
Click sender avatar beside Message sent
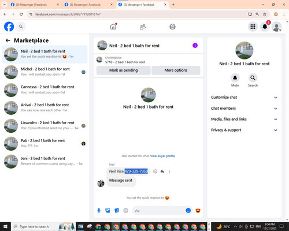click(x=101, y=184)
